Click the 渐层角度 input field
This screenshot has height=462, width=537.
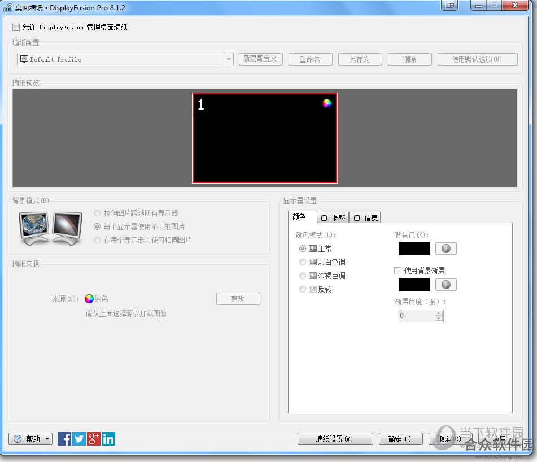click(x=417, y=315)
